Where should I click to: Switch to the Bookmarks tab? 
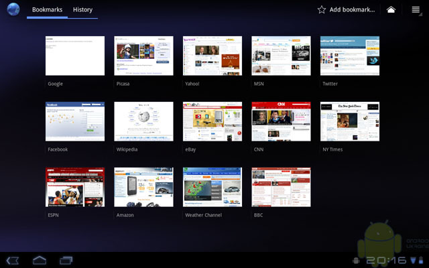[x=48, y=9]
